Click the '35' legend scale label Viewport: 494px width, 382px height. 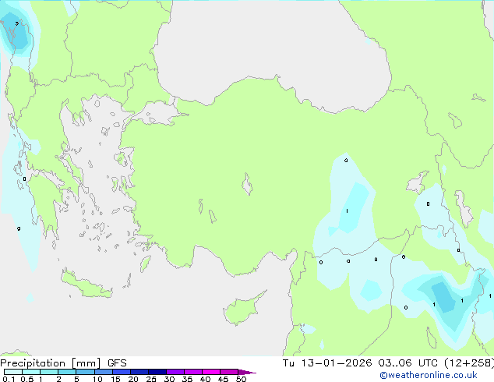tap(187, 379)
